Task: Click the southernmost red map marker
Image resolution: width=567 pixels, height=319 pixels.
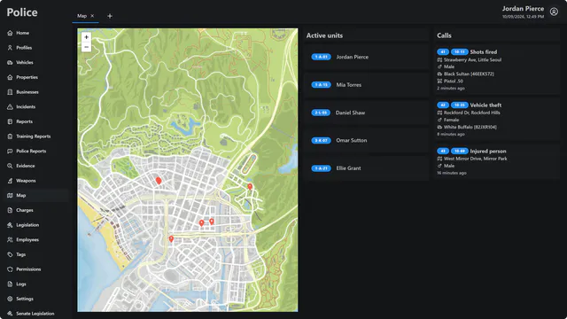Action: tap(171, 239)
